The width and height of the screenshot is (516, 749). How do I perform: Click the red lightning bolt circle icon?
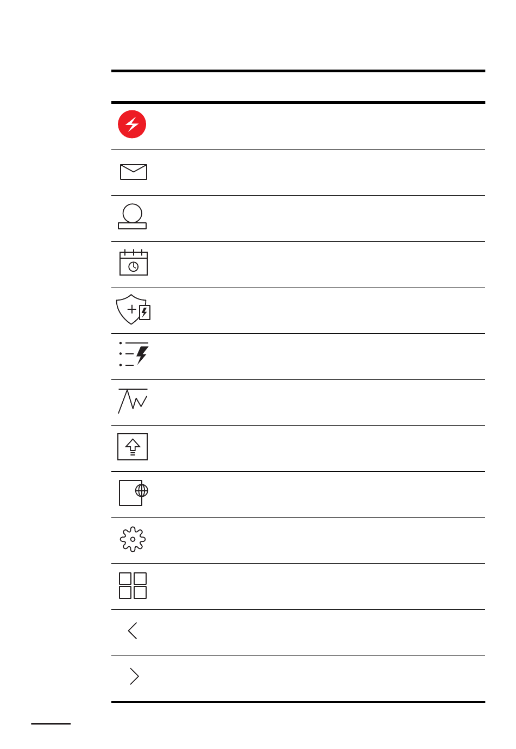132,124
